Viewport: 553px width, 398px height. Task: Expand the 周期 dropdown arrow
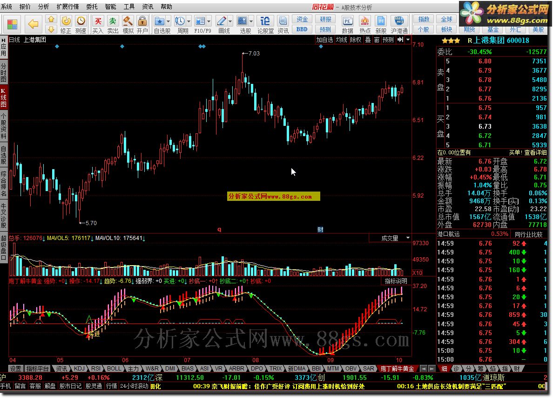pyautogui.click(x=189, y=21)
